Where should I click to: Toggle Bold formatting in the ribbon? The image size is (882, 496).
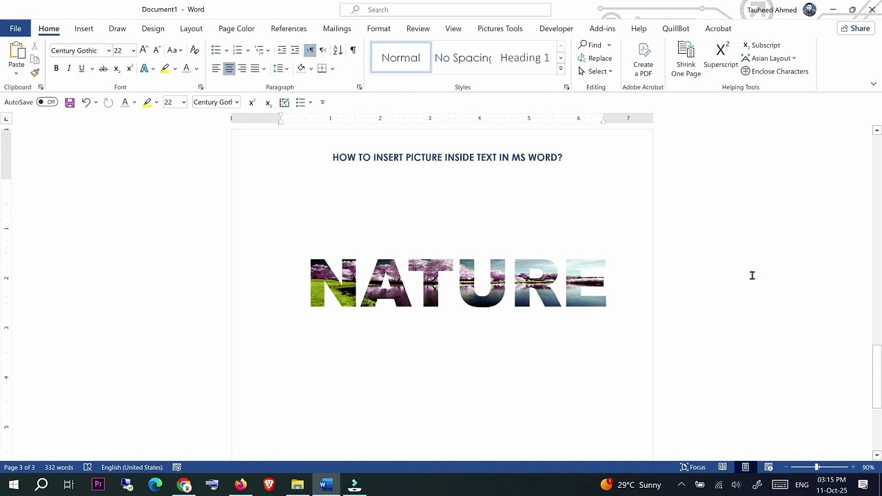tap(57, 68)
